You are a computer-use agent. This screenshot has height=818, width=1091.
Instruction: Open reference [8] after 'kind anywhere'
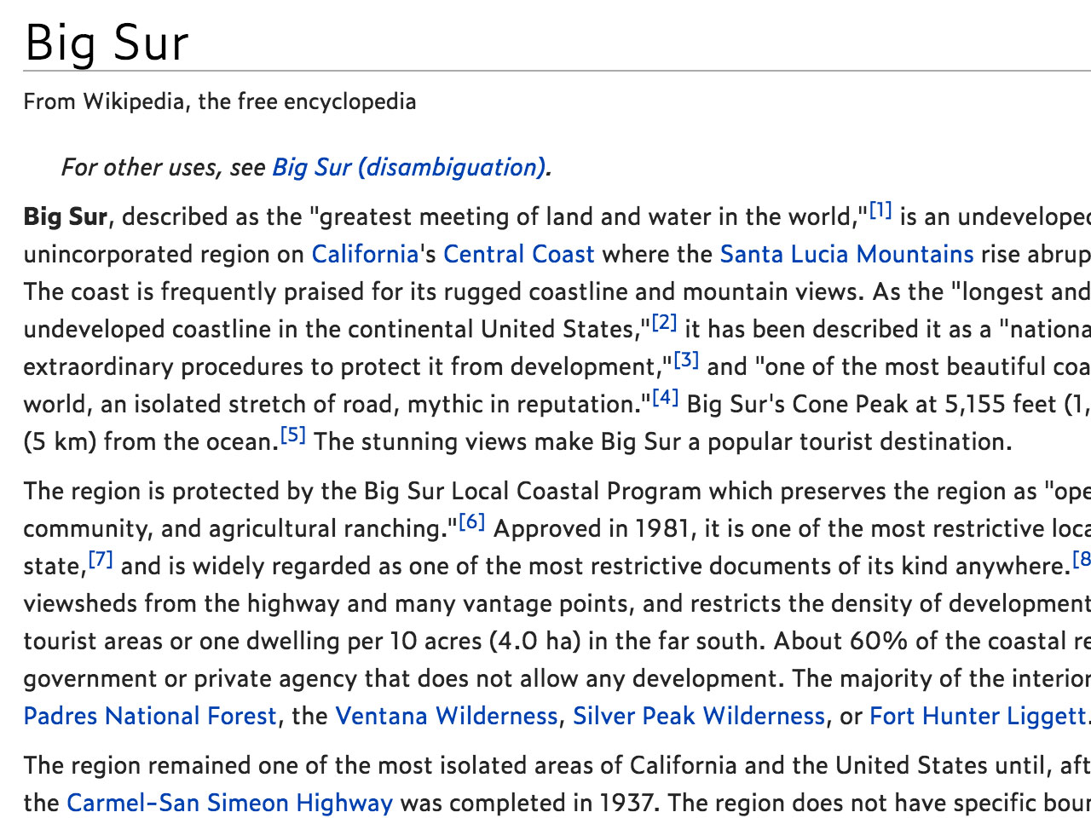[1081, 560]
